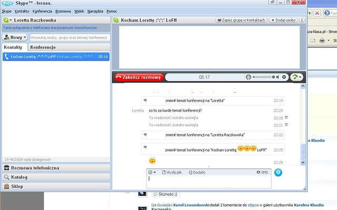The height and width of the screenshot is (210, 337).
Task: Open the green call quality dropdown
Action: tap(297, 77)
